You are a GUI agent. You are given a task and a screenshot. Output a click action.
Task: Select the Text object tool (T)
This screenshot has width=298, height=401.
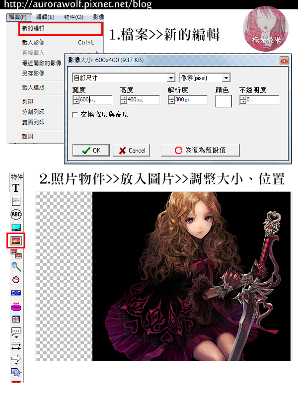pyautogui.click(x=16, y=188)
